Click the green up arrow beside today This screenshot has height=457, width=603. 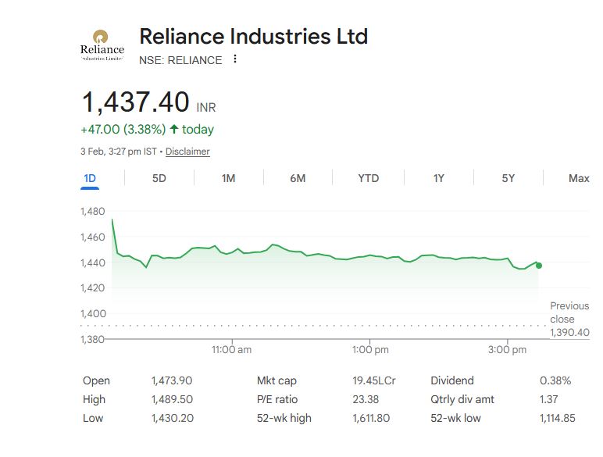click(173, 129)
